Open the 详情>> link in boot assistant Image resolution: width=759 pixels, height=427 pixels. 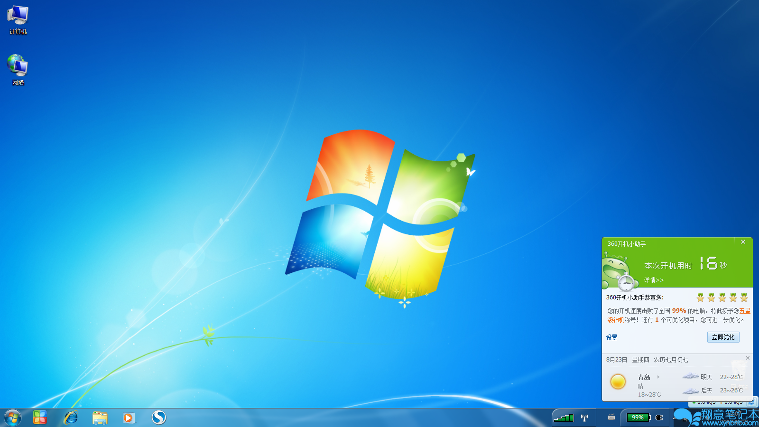pyautogui.click(x=654, y=280)
